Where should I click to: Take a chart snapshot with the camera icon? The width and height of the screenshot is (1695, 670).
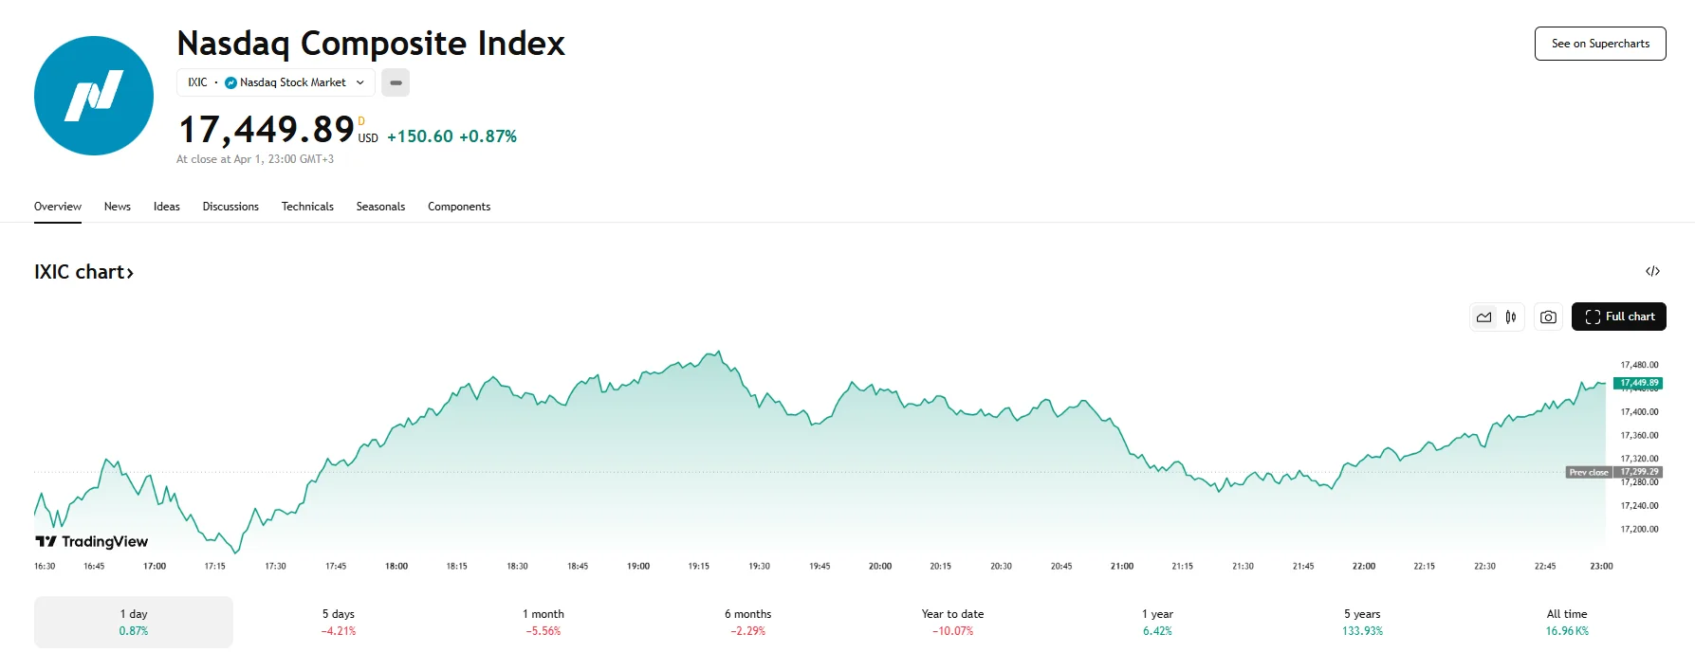point(1548,317)
